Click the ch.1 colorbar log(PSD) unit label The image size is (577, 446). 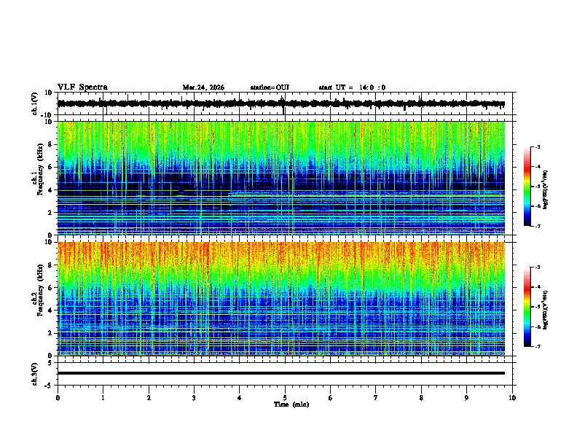pyautogui.click(x=546, y=189)
